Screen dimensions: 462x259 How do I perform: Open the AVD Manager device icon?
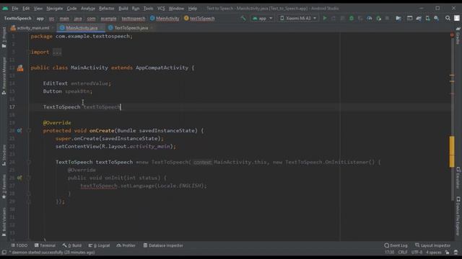point(427,18)
